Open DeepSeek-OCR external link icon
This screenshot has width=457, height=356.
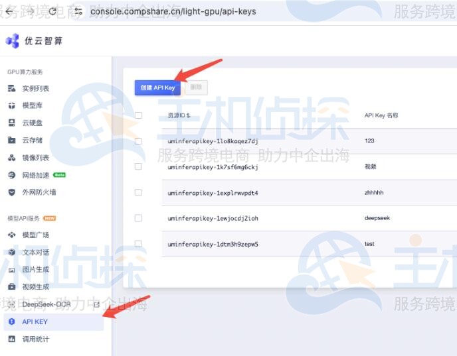click(x=96, y=304)
